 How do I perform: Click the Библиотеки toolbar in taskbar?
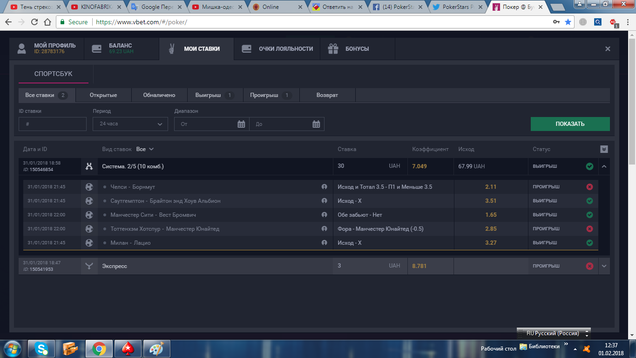click(540, 347)
